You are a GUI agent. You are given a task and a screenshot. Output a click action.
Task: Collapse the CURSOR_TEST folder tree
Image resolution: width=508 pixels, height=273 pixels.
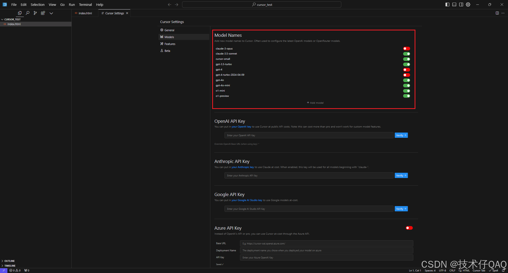(12, 19)
